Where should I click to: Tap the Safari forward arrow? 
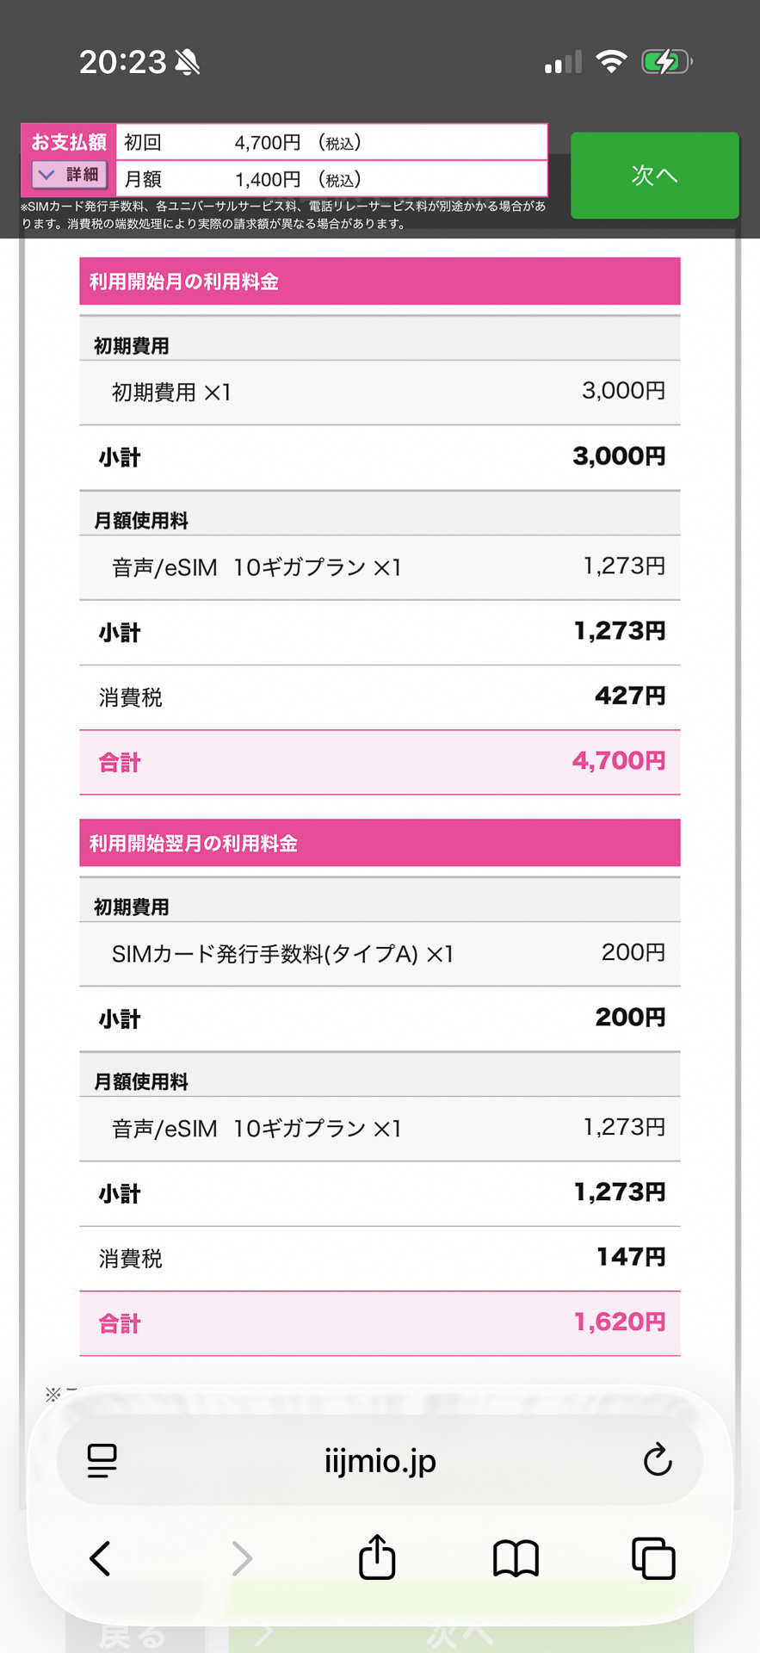pyautogui.click(x=242, y=1558)
